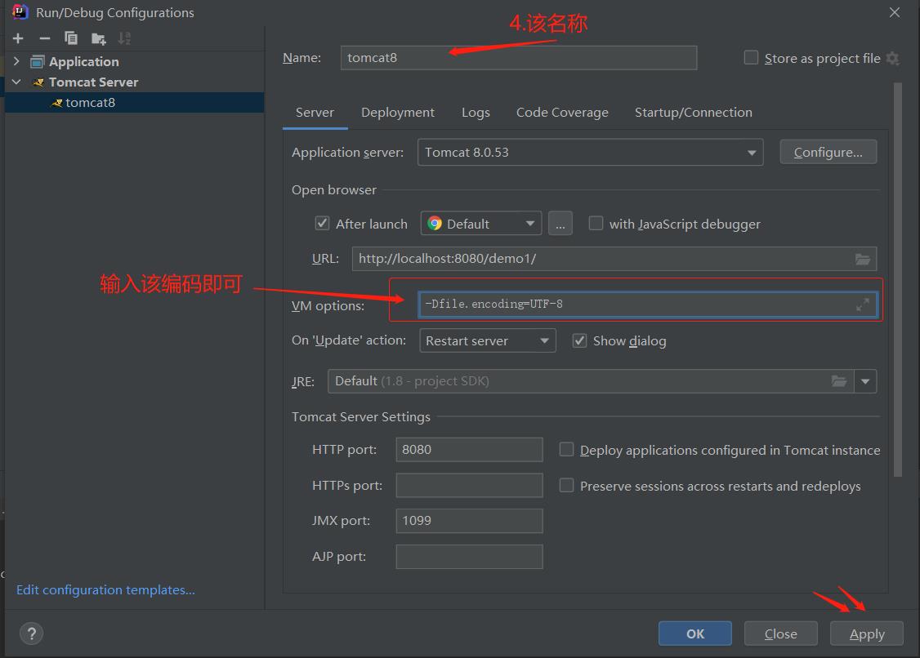Toggle the After launch checkbox

[322, 223]
